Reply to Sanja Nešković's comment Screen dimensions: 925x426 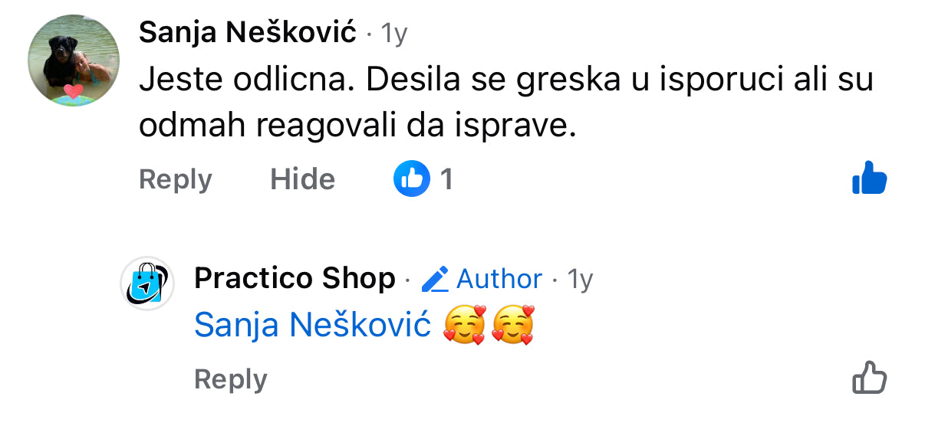coord(176,179)
